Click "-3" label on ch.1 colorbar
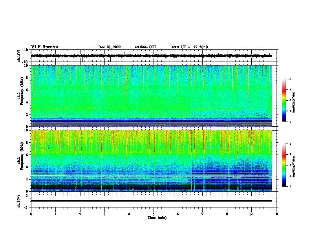The width and height of the screenshot is (311, 240). tap(289, 79)
